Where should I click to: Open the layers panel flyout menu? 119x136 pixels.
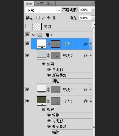pos(93,4)
